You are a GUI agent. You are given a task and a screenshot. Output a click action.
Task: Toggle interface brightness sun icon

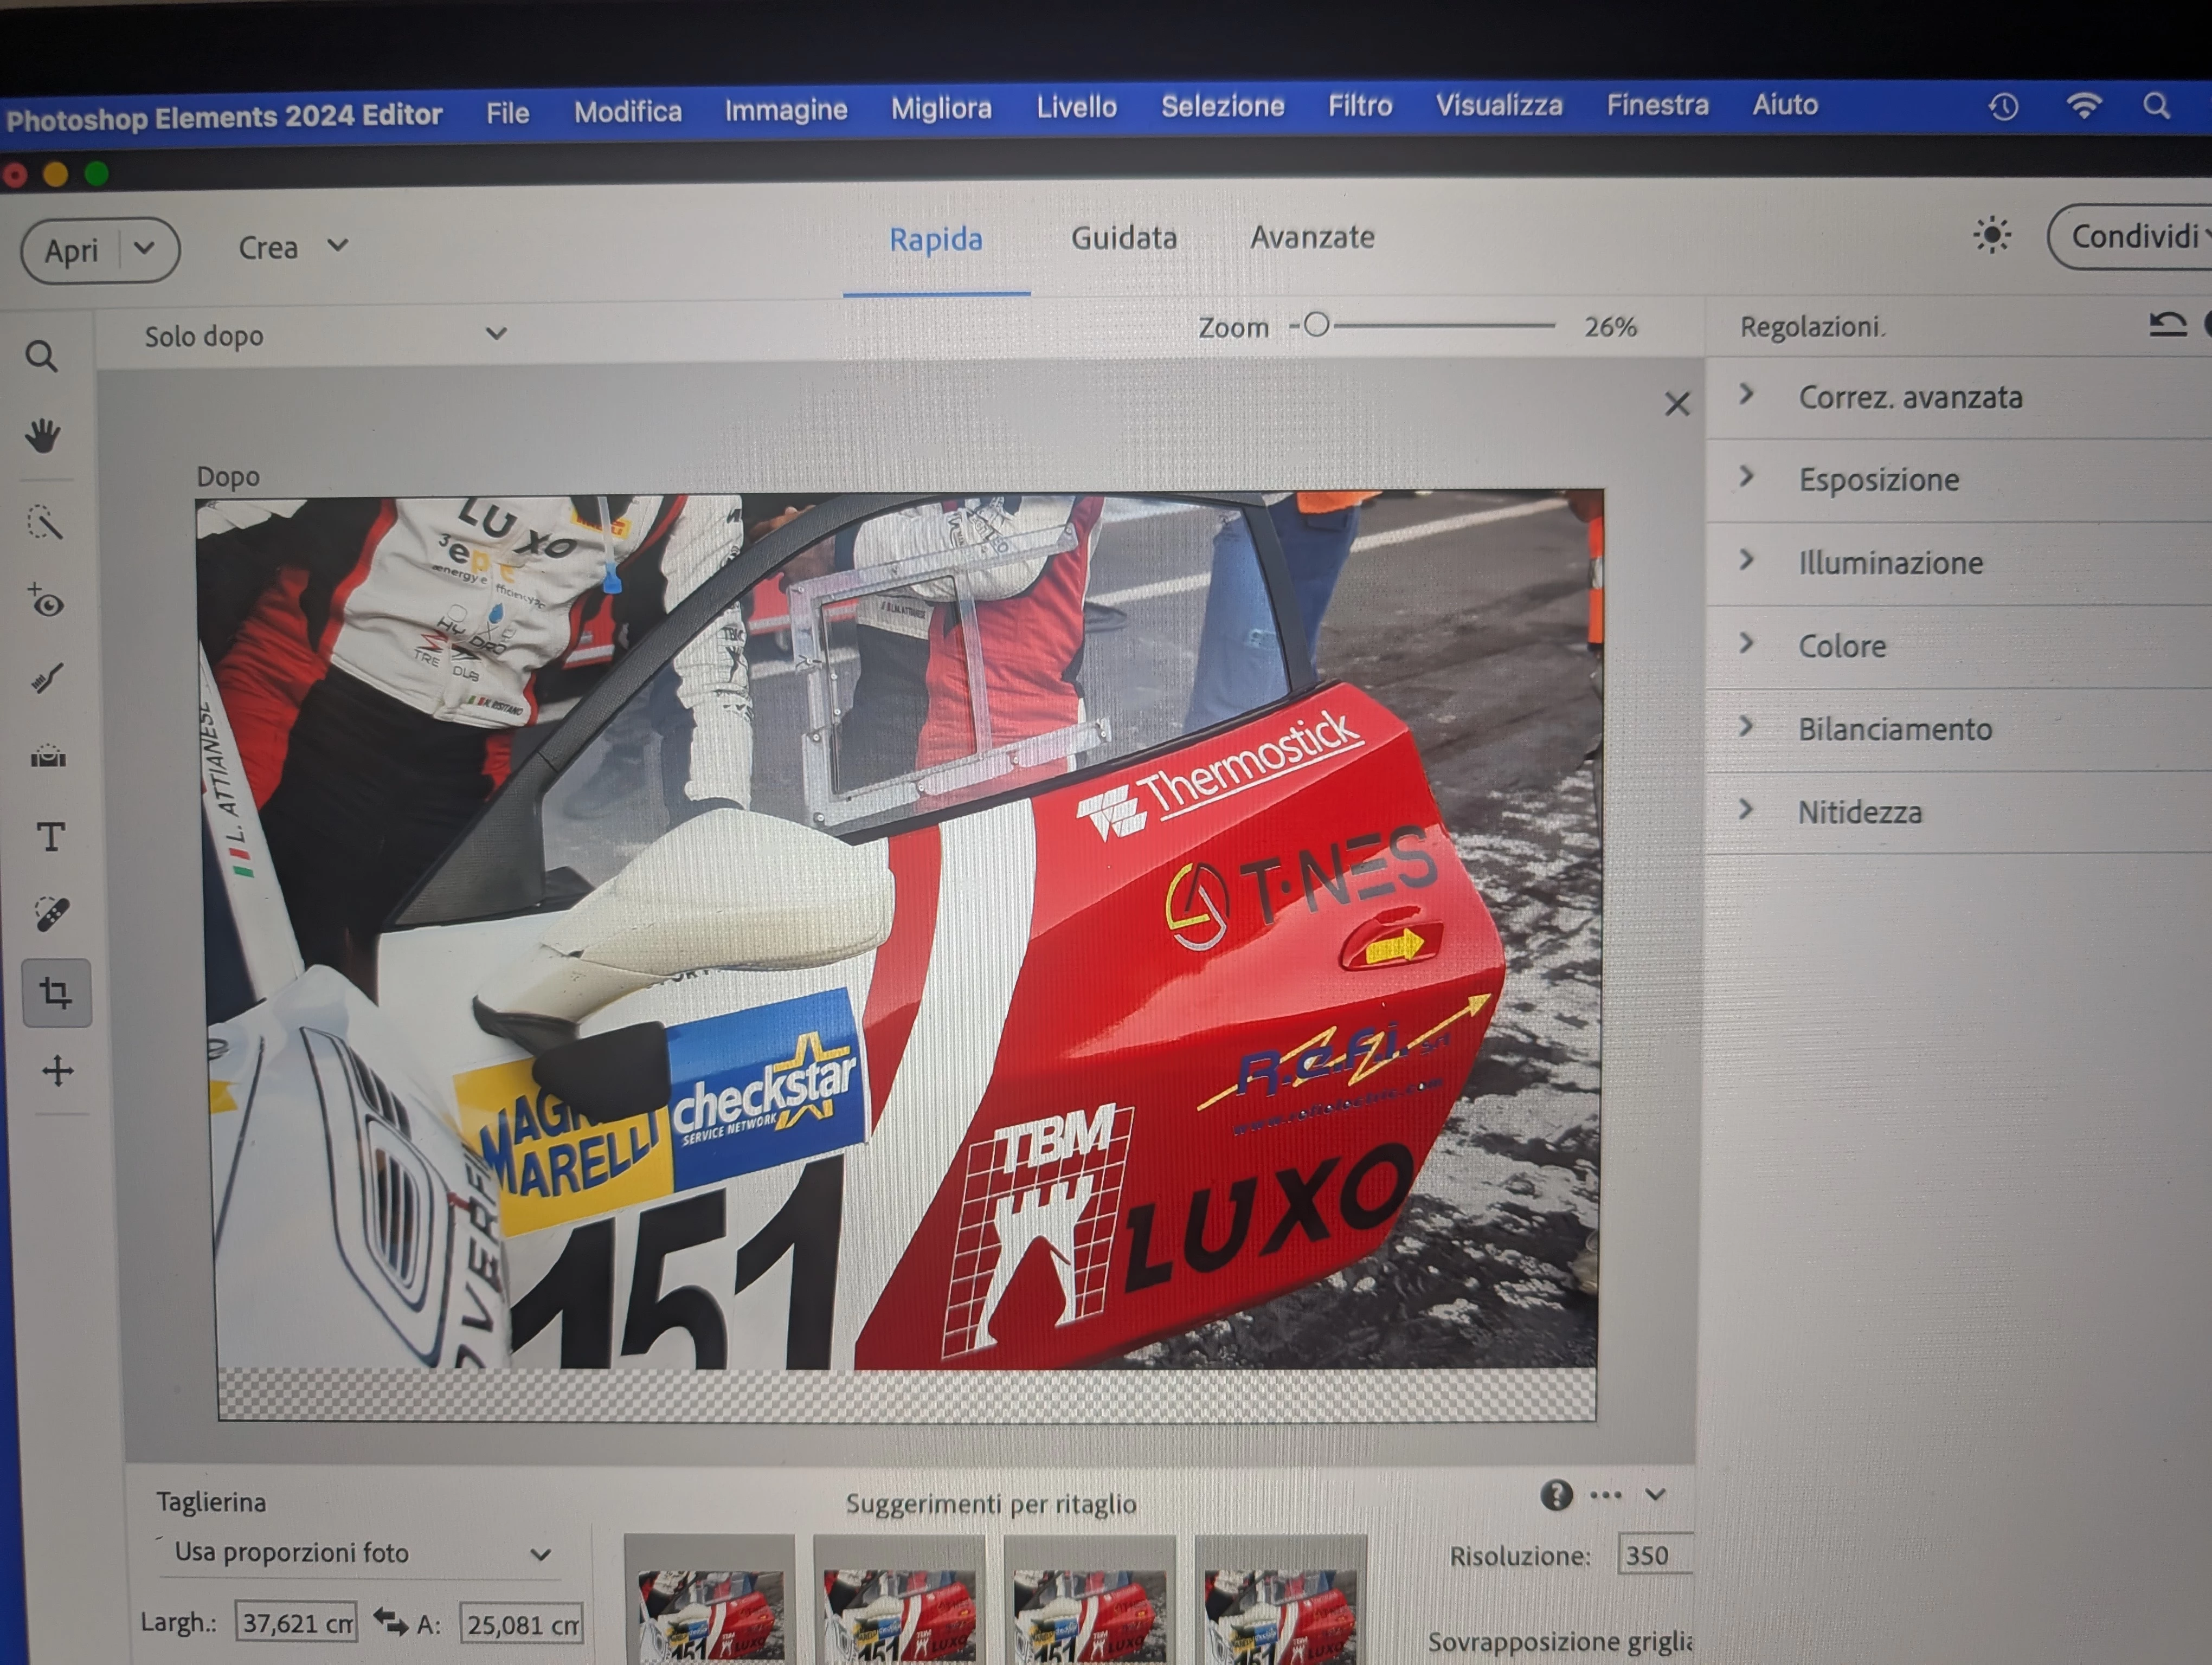point(1991,236)
